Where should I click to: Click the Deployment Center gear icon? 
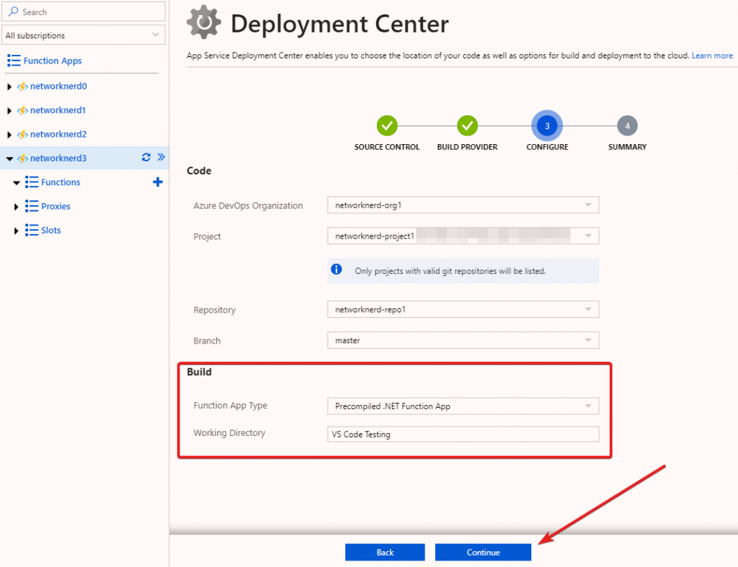click(x=203, y=22)
